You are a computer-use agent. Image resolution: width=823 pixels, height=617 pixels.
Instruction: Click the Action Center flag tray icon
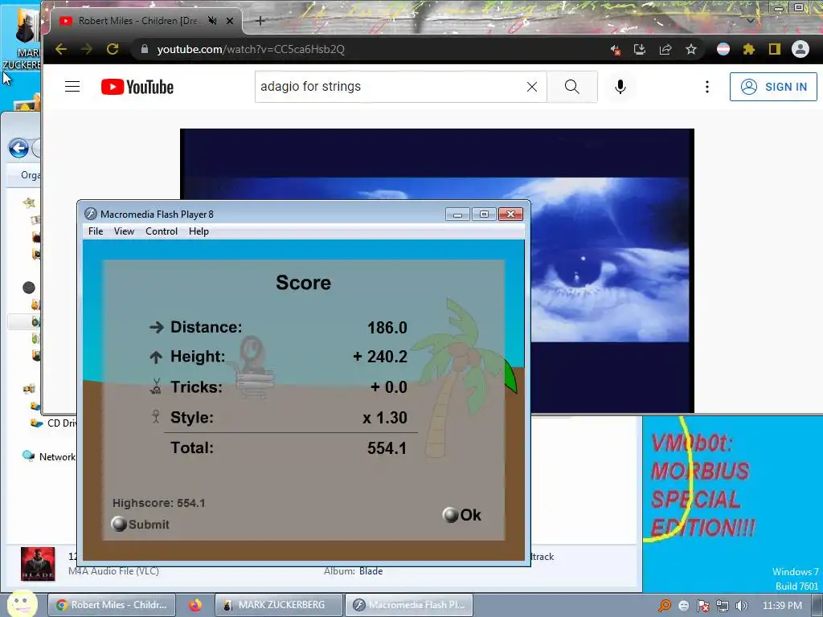(x=702, y=606)
